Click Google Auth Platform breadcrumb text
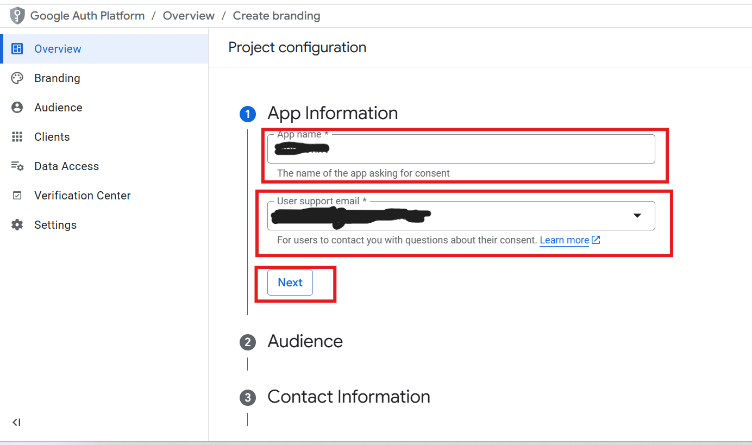This screenshot has height=445, width=752. (x=87, y=16)
